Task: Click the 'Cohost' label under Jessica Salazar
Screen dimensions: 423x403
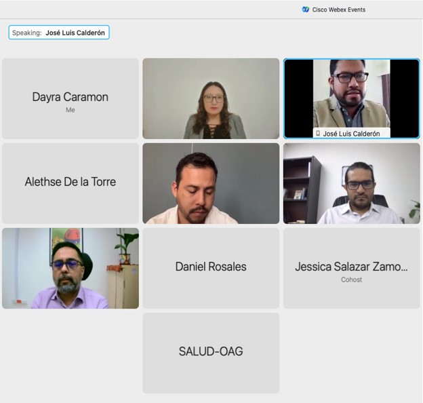Action: (352, 280)
